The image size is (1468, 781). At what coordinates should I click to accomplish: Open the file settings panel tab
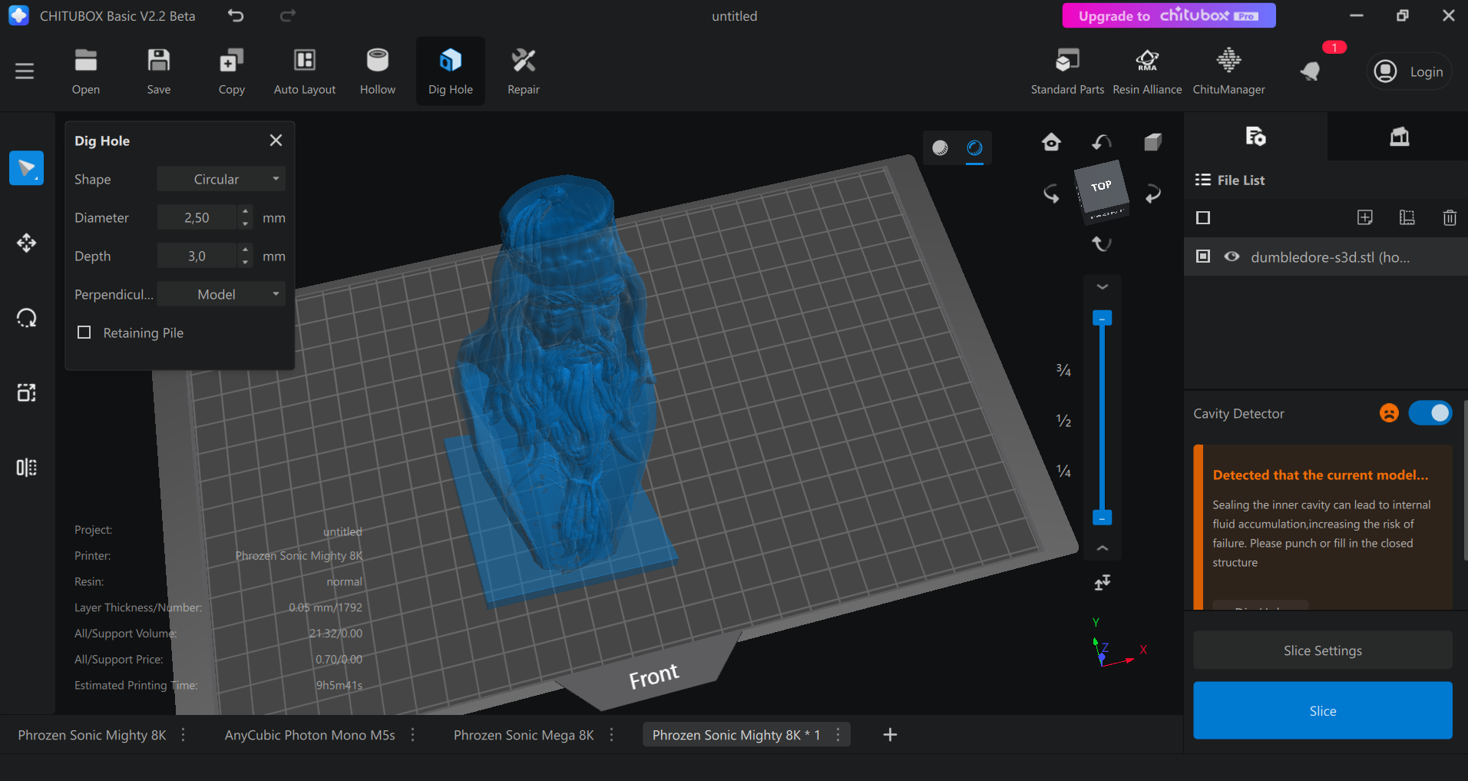[x=1255, y=137]
